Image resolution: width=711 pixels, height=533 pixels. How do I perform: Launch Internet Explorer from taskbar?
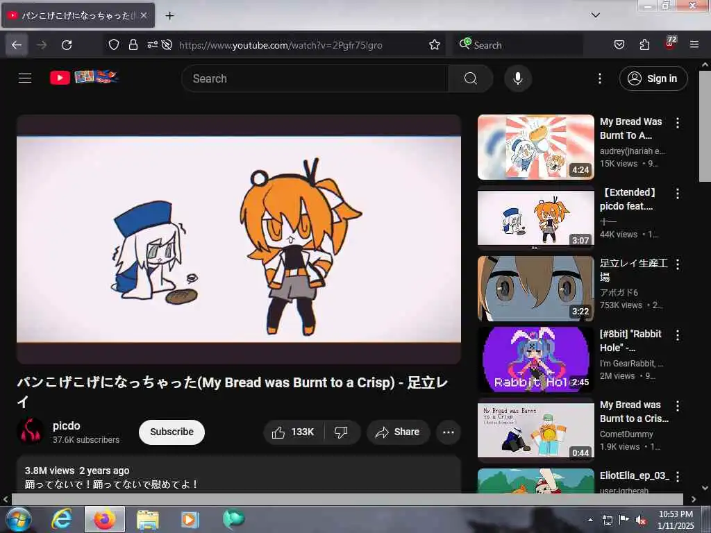click(62, 519)
